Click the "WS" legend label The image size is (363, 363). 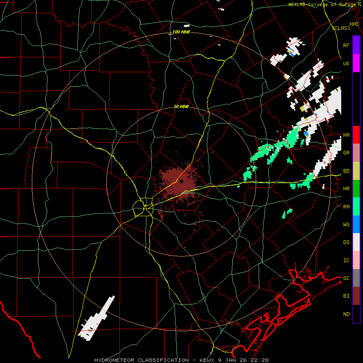[x=346, y=224]
